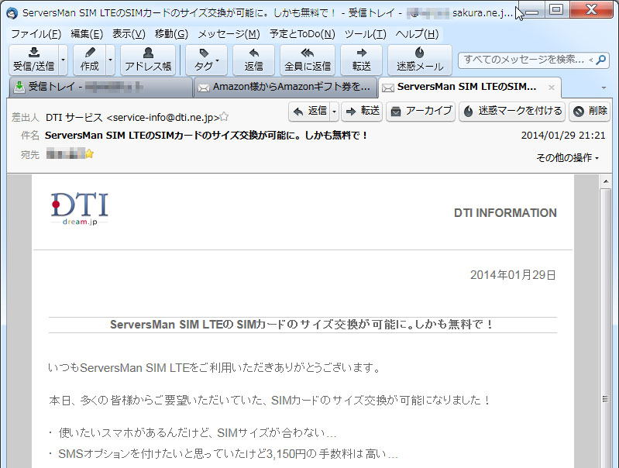Open the ファイル(F) menu
Screen dimensions: 619x468
coord(36,34)
